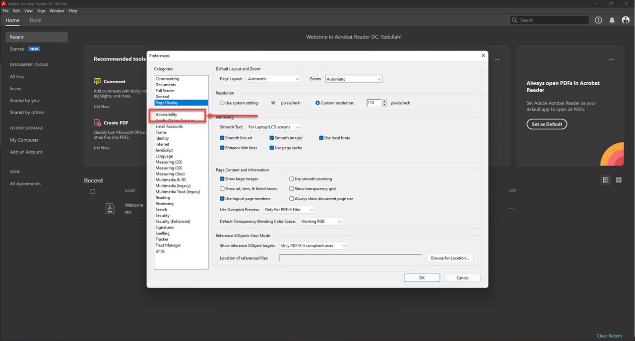The image size is (635, 341).
Task: Click Location of referenced files field
Action: [351, 258]
